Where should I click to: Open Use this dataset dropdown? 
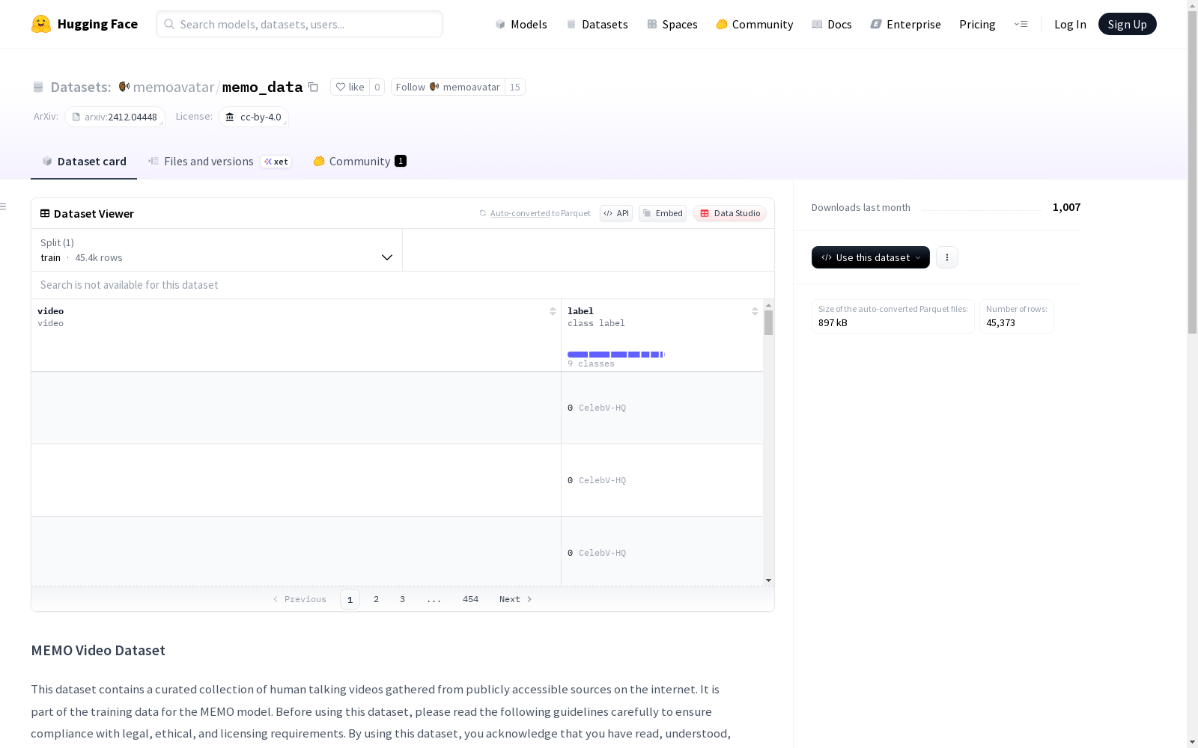pyautogui.click(x=871, y=257)
